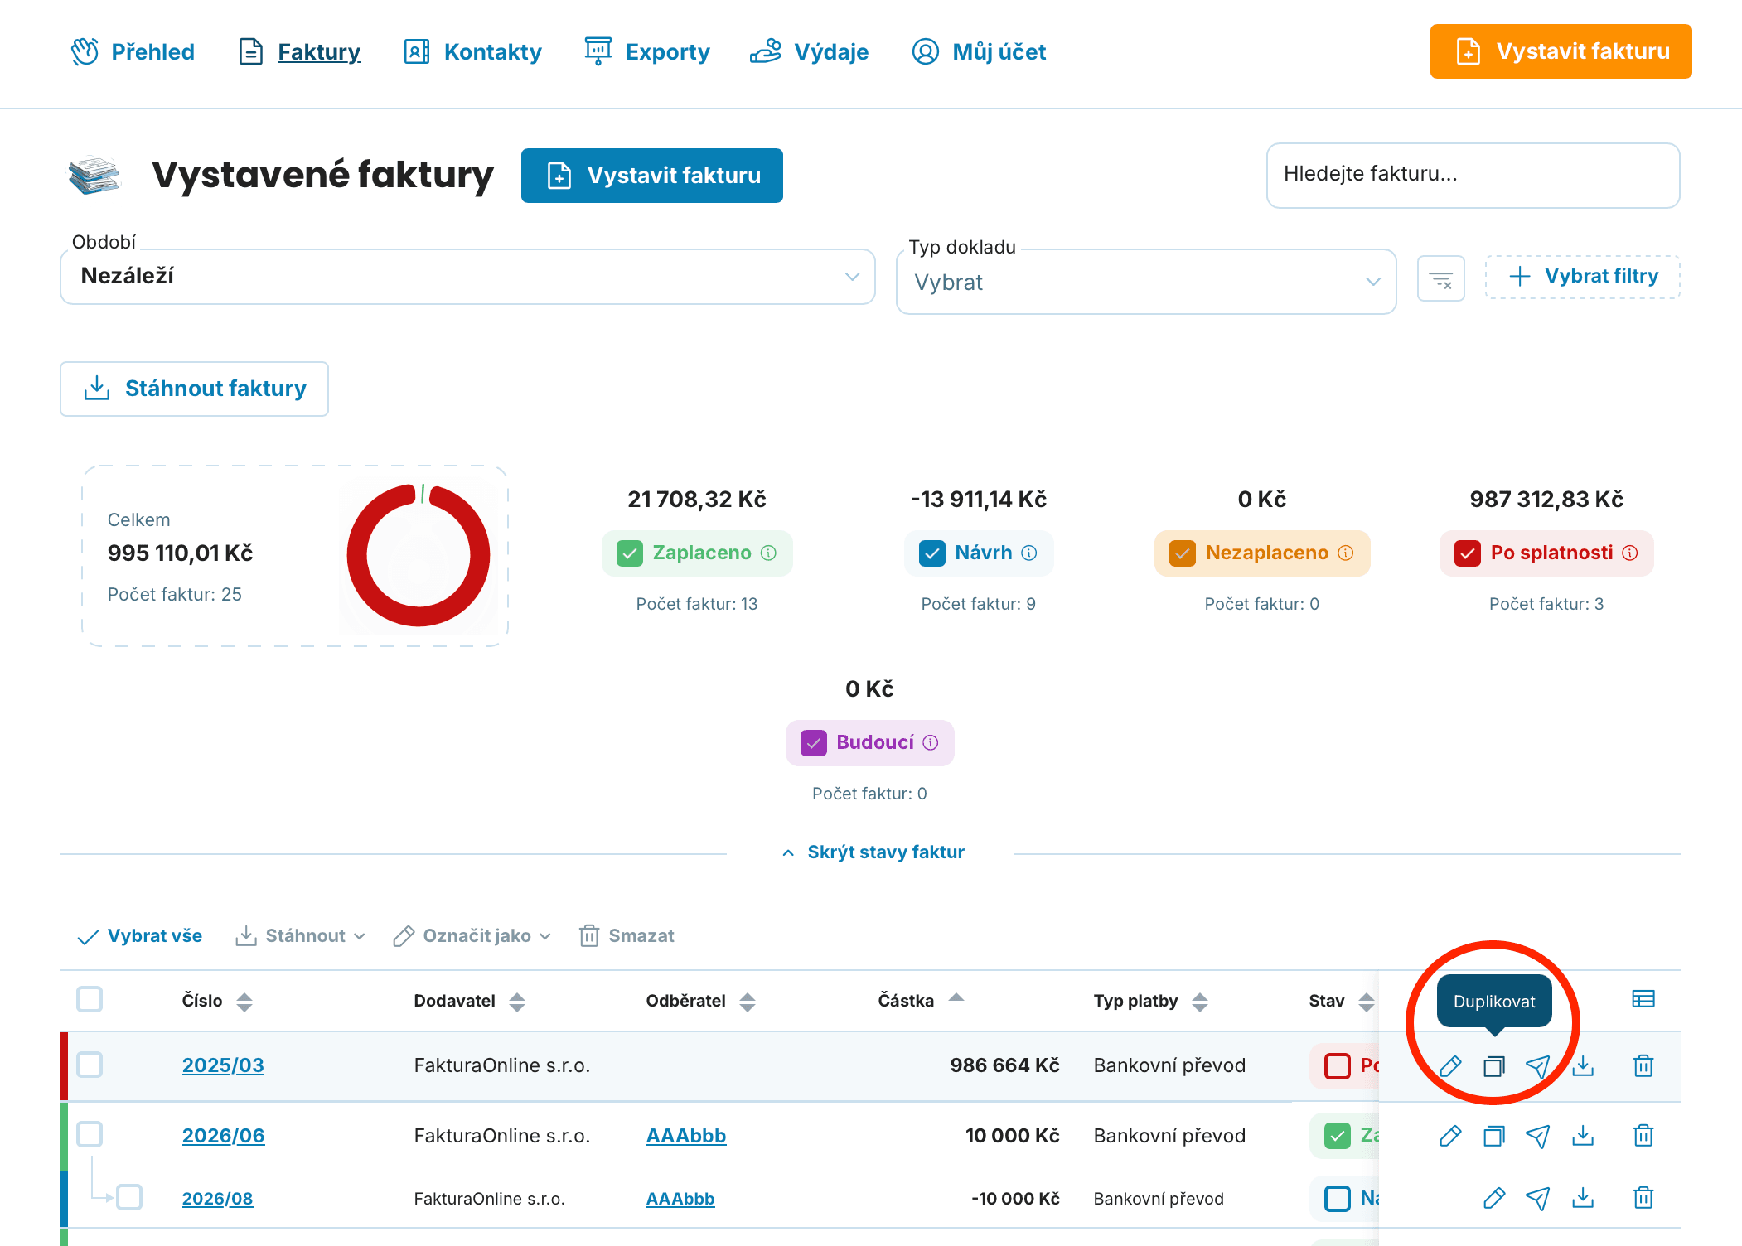1742x1246 pixels.
Task: Click the Stáhnout faktury button
Action: (x=194, y=389)
